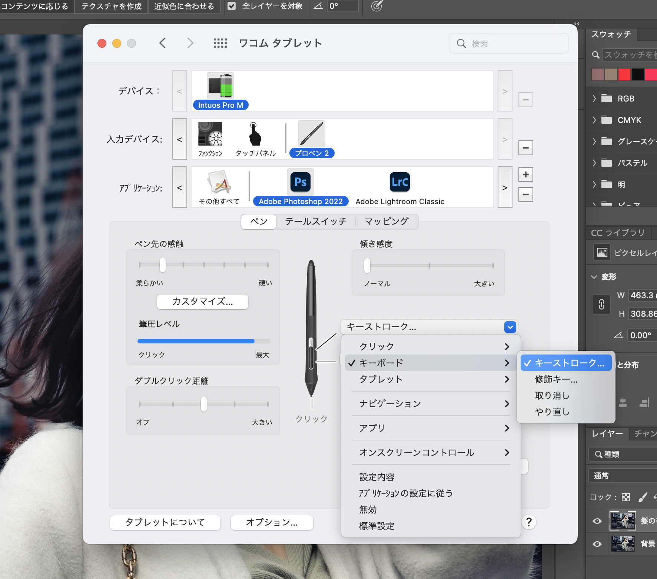
Task: Choose 無効 from the menu
Action: point(431,510)
